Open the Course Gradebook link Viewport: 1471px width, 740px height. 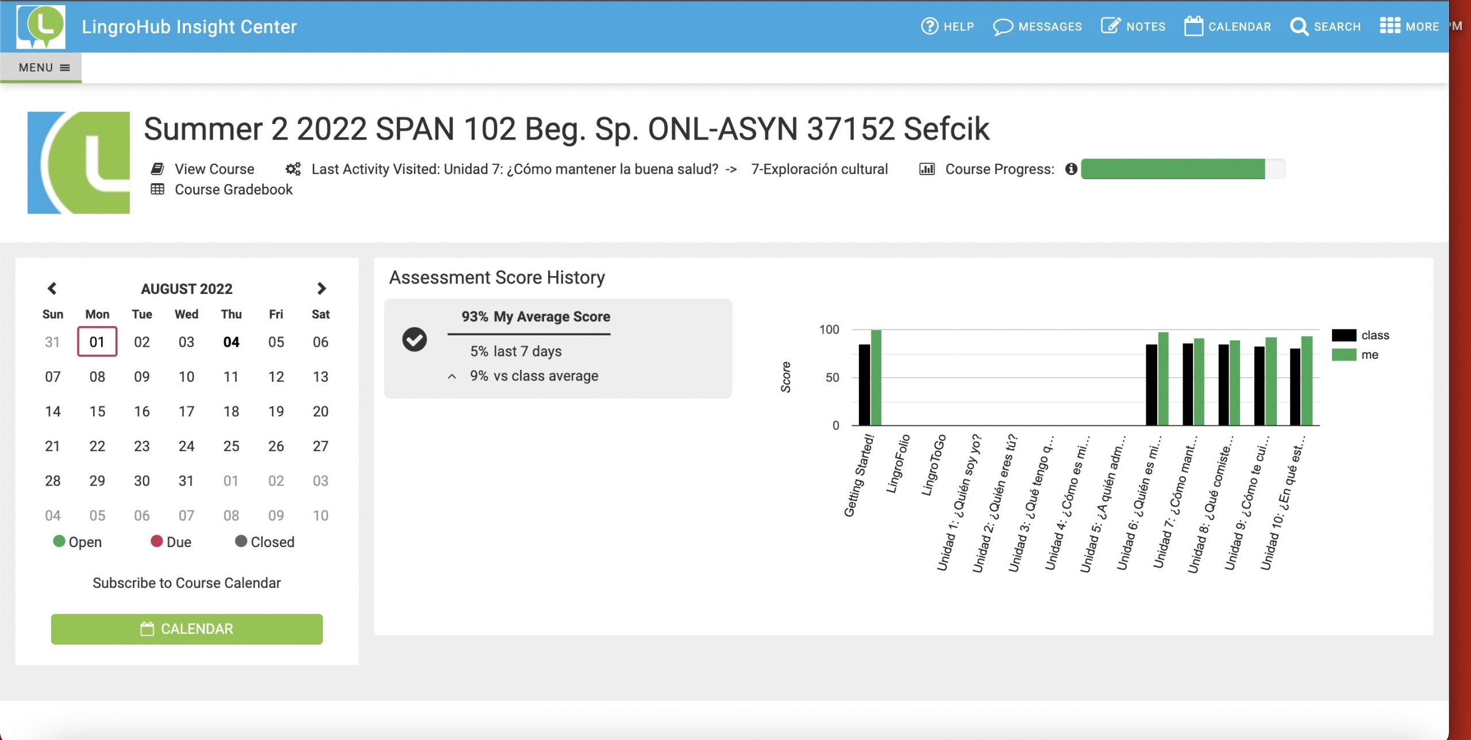[233, 189]
